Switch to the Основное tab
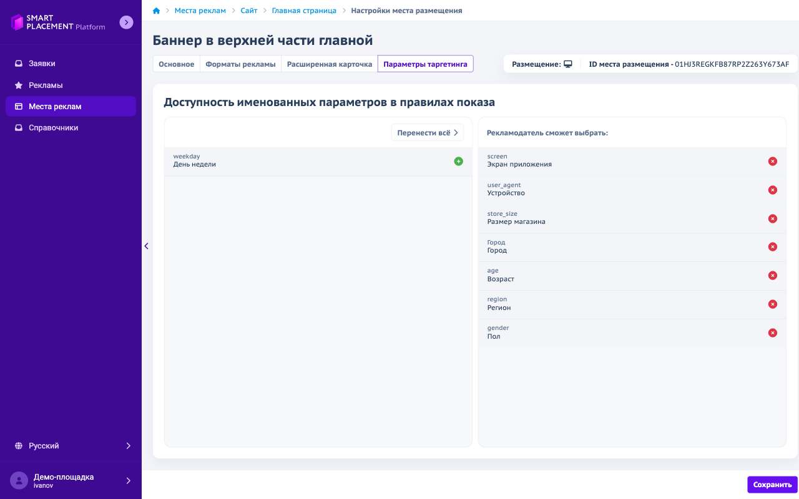The height and width of the screenshot is (499, 799). pyautogui.click(x=176, y=64)
